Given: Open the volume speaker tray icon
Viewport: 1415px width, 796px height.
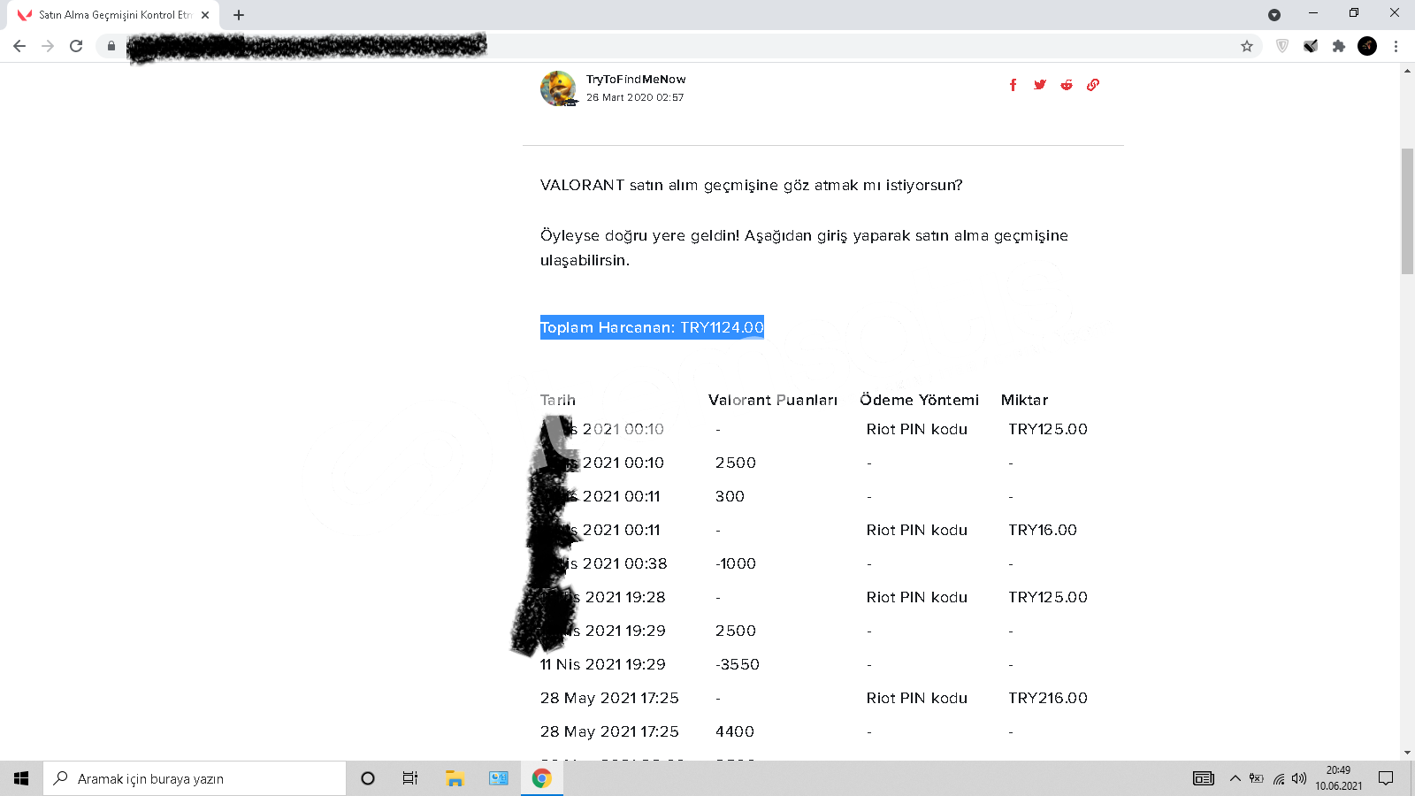Looking at the screenshot, I should tap(1298, 778).
